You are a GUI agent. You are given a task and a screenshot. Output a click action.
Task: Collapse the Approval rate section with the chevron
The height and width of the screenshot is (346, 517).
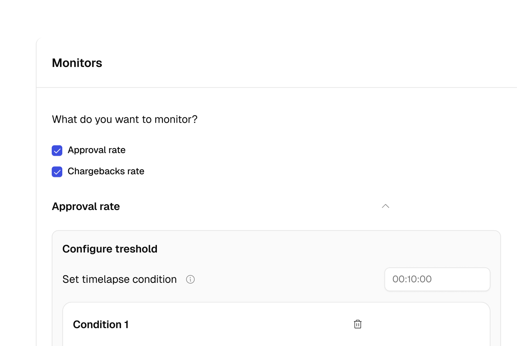coord(385,206)
